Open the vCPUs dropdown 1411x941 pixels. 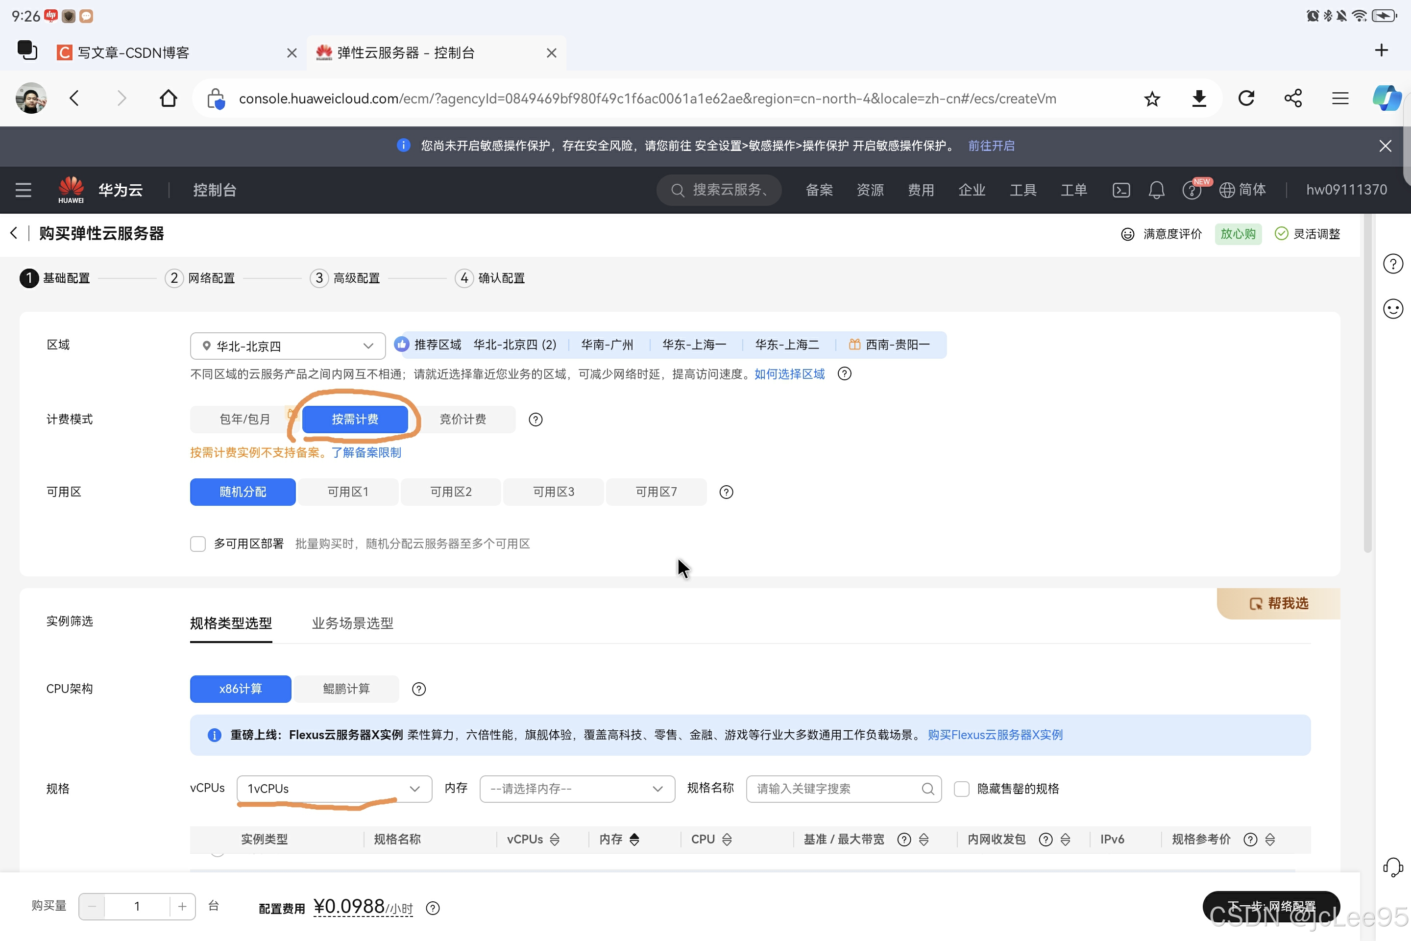[x=334, y=789]
